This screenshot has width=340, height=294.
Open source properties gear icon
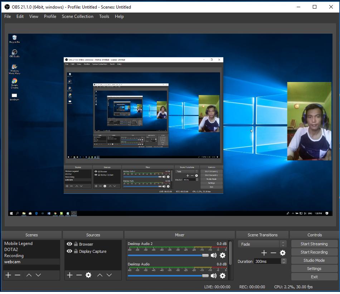pos(88,275)
